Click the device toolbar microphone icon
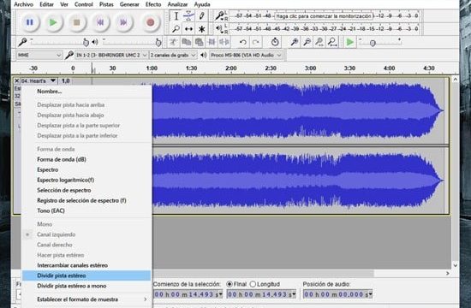 pyautogui.click(x=69, y=55)
